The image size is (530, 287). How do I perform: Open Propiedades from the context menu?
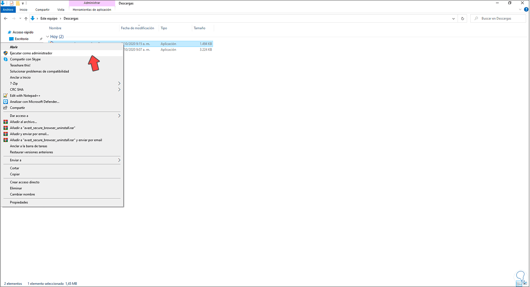click(x=19, y=202)
